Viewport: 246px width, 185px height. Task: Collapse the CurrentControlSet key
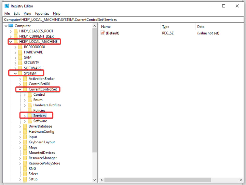20,89
